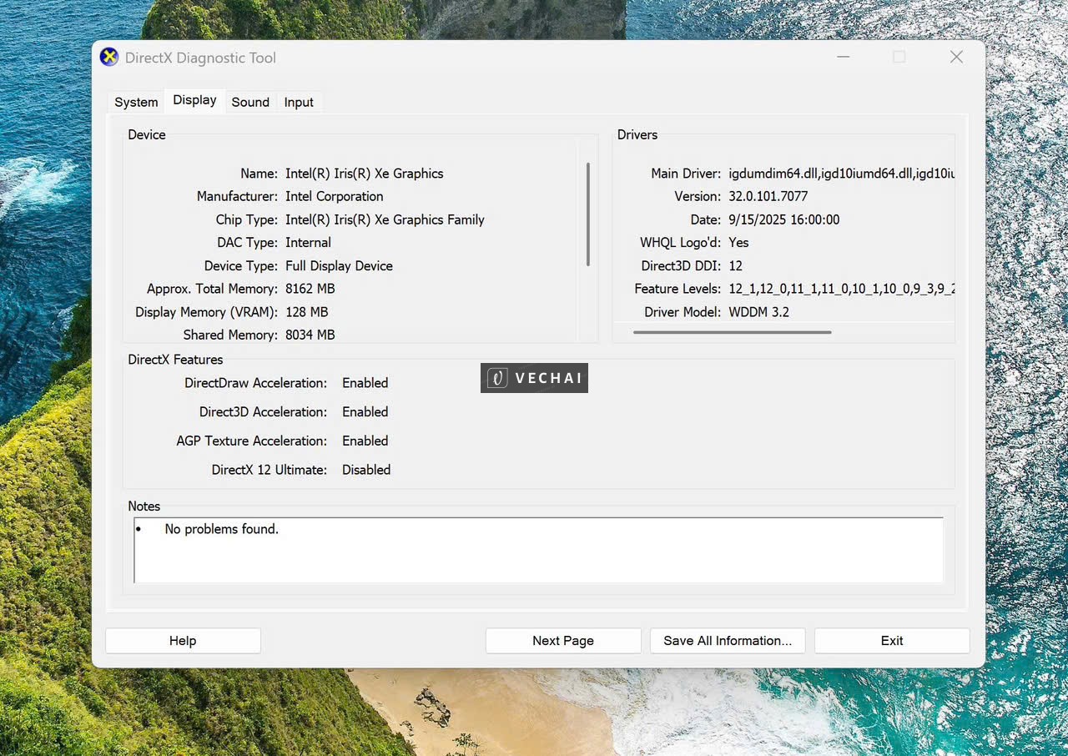Click the 'DirectX 12 Ultimate:' label
The width and height of the screenshot is (1068, 756).
(270, 470)
